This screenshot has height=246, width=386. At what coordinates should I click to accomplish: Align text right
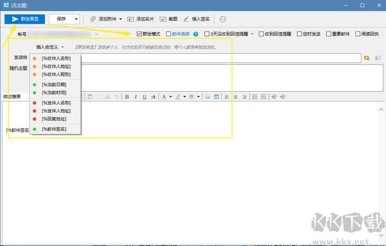coord(244,97)
